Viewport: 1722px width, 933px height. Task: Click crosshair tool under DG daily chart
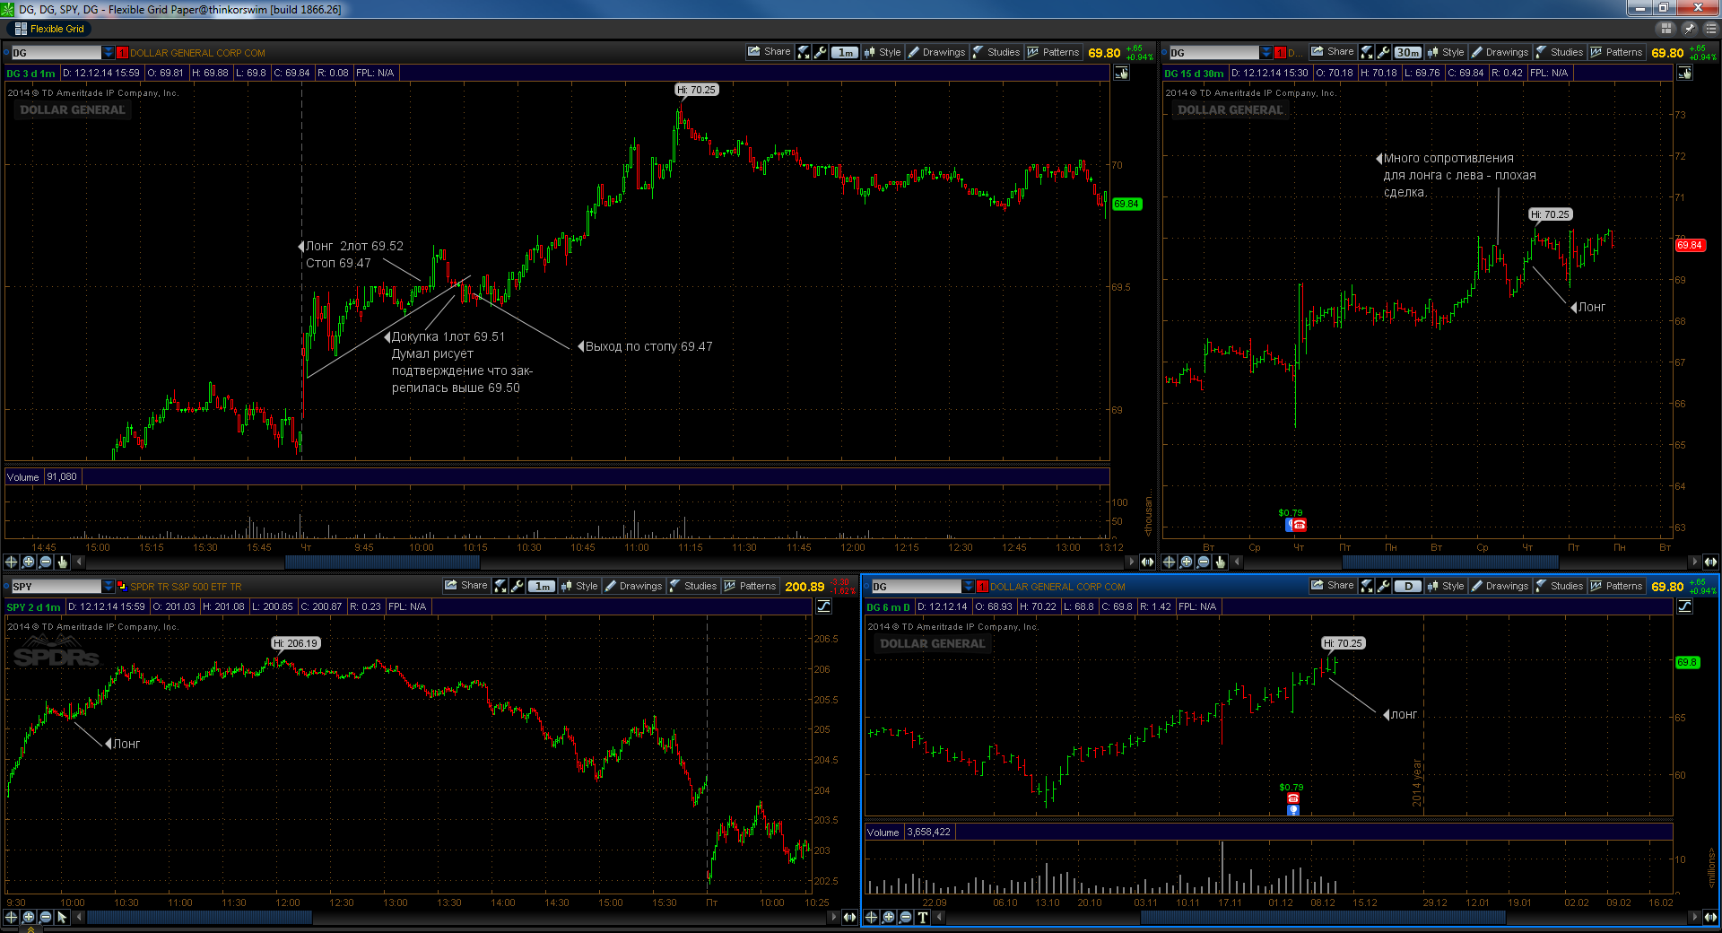point(871,917)
